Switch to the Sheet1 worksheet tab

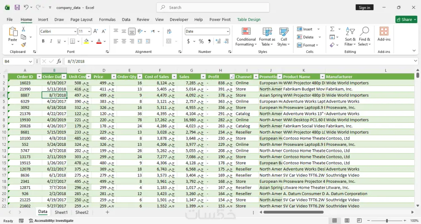tap(61, 212)
